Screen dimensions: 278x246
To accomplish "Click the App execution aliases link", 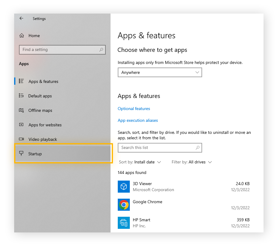I will pos(138,120).
